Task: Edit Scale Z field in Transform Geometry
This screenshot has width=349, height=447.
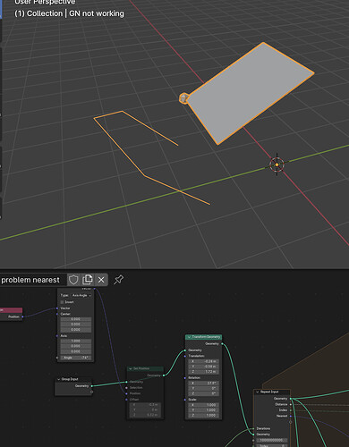Action: tap(204, 415)
